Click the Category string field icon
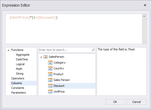Viewport: 152px width, 110px height. tap(50, 63)
